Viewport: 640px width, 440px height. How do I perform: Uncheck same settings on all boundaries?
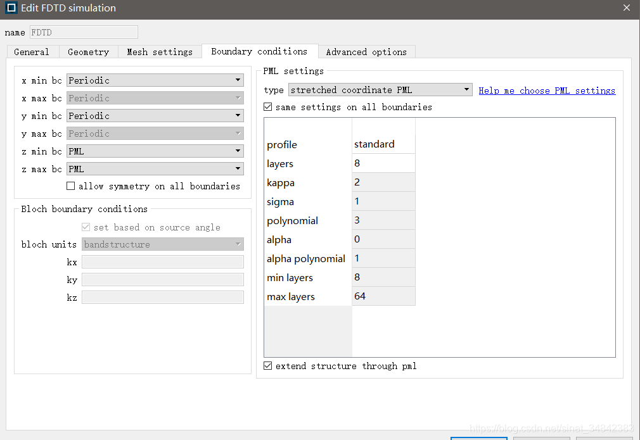(x=268, y=107)
